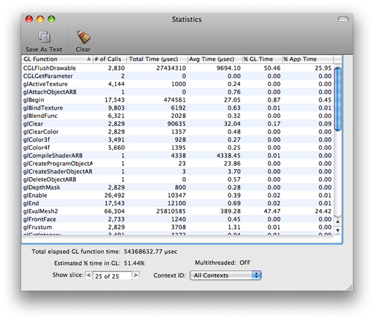Select the glEnable row
This screenshot has height=320, width=374.
[x=178, y=195]
